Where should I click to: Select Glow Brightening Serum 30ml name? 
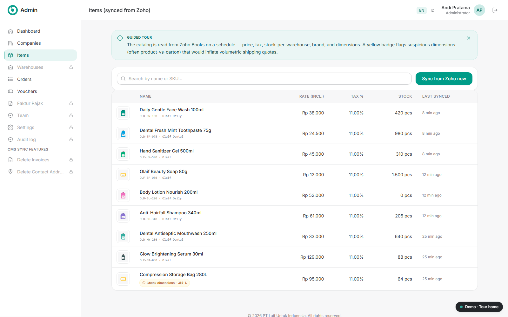tap(171, 254)
